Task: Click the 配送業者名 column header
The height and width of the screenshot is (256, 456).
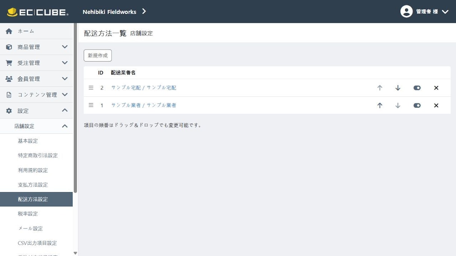Action: pos(123,73)
